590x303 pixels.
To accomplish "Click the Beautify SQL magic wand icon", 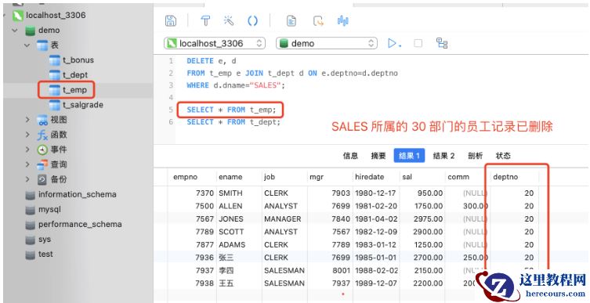I will coord(229,20).
